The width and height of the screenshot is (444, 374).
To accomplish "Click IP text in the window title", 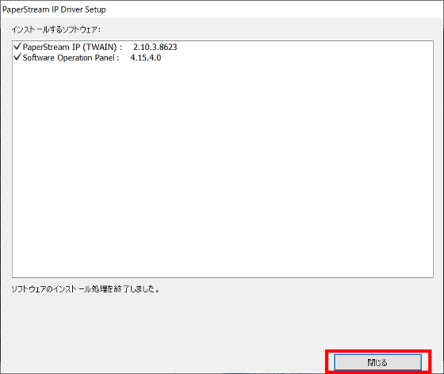I will [55, 10].
